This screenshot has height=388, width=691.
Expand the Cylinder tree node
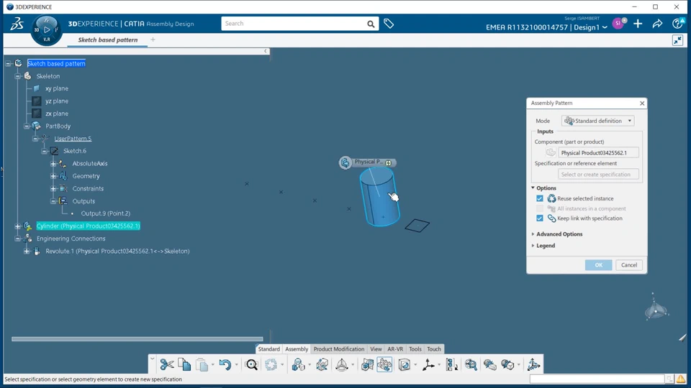point(17,226)
